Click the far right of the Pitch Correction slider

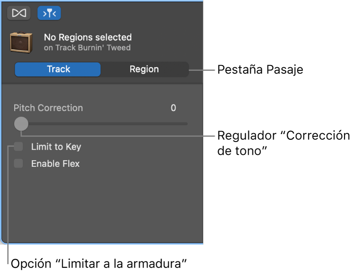tap(186, 124)
